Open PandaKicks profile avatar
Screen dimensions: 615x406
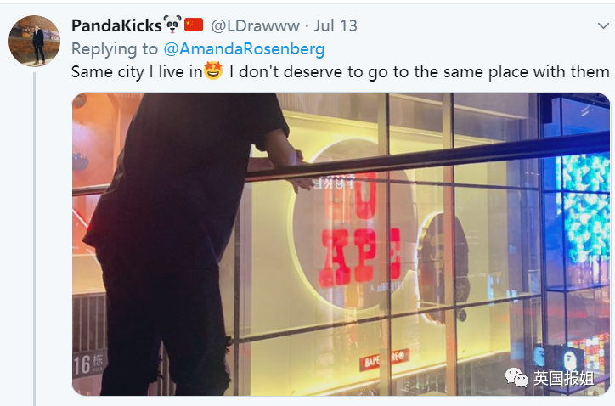point(35,41)
